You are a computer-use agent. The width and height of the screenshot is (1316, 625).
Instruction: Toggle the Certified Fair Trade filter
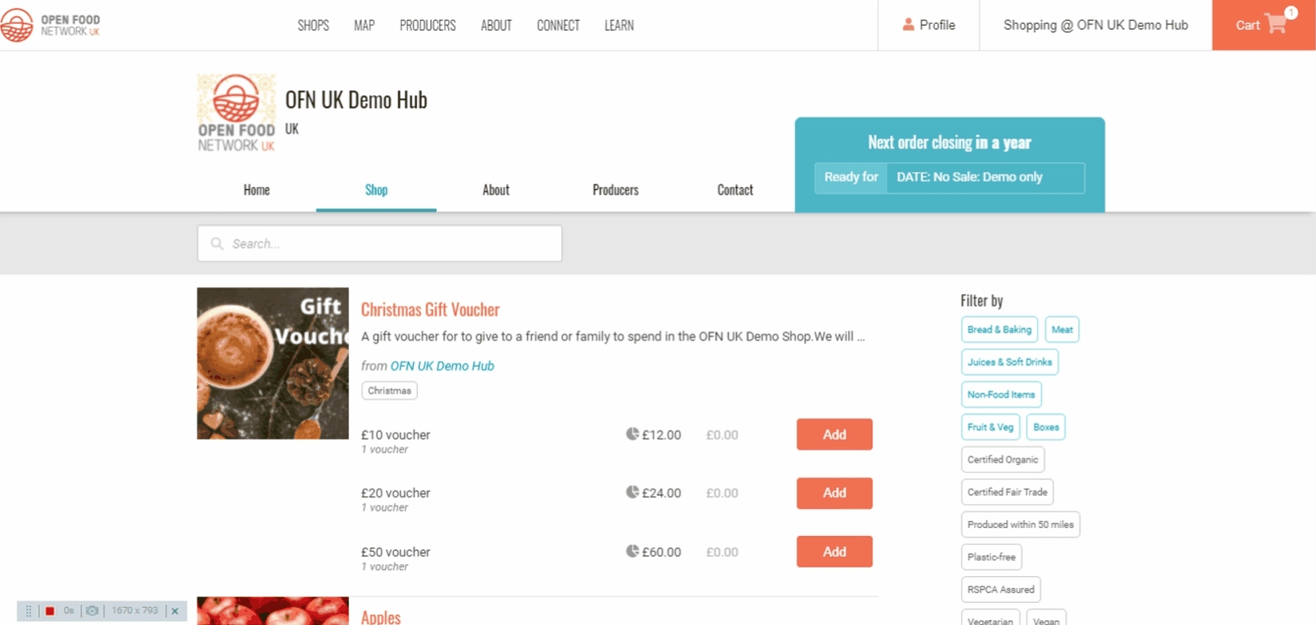coord(1007,492)
